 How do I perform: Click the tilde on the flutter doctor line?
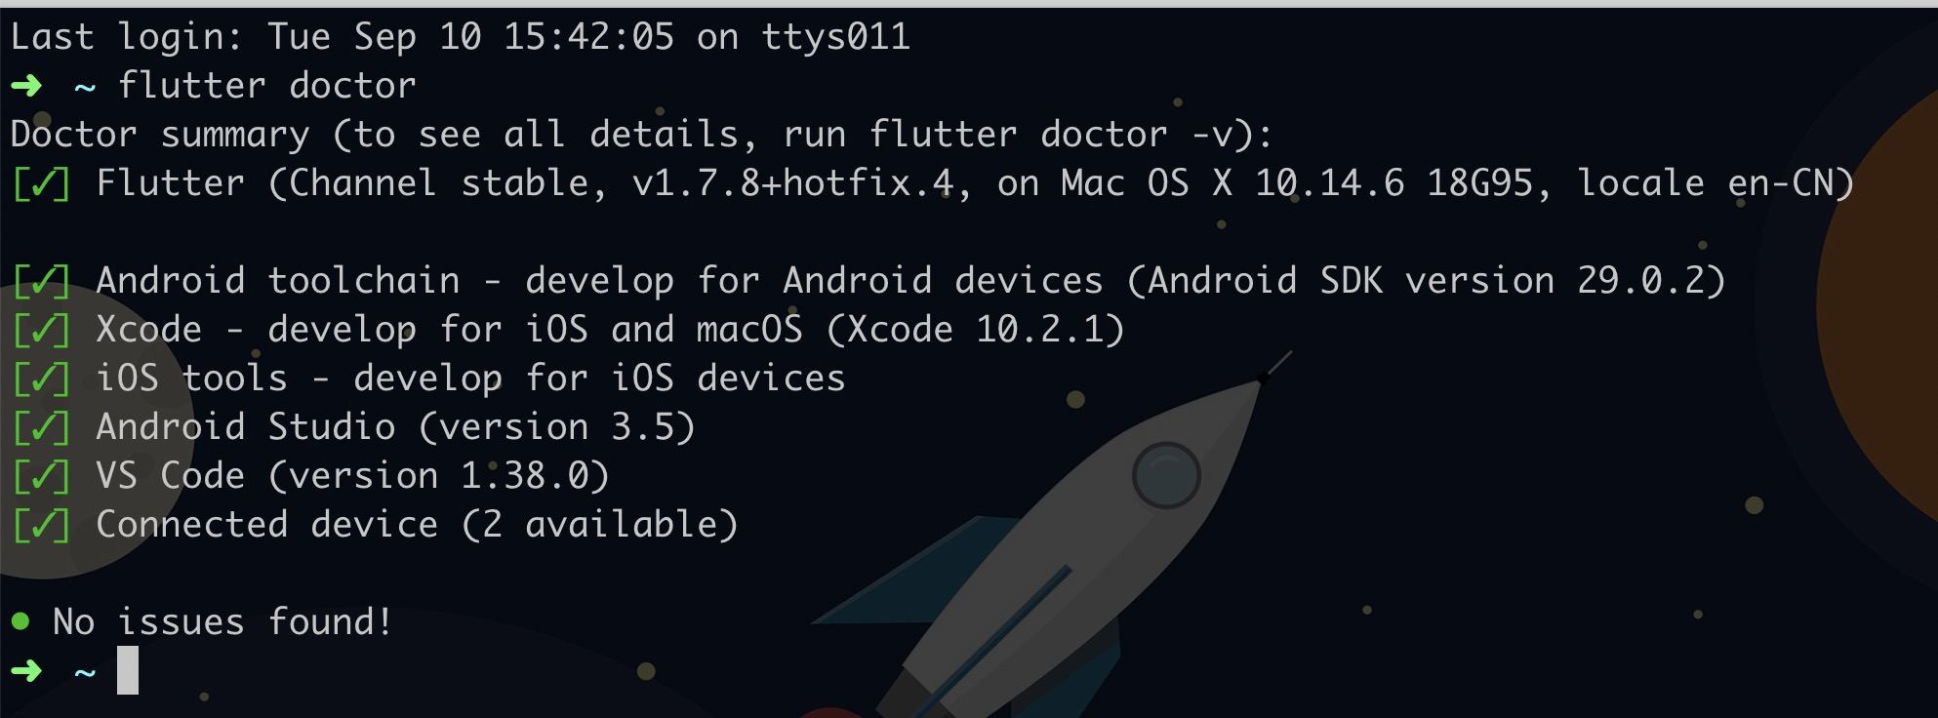pos(85,89)
